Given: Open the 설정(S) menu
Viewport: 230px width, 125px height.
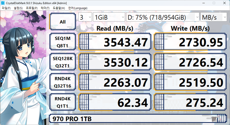Looking at the screenshot, I should click(18, 8).
